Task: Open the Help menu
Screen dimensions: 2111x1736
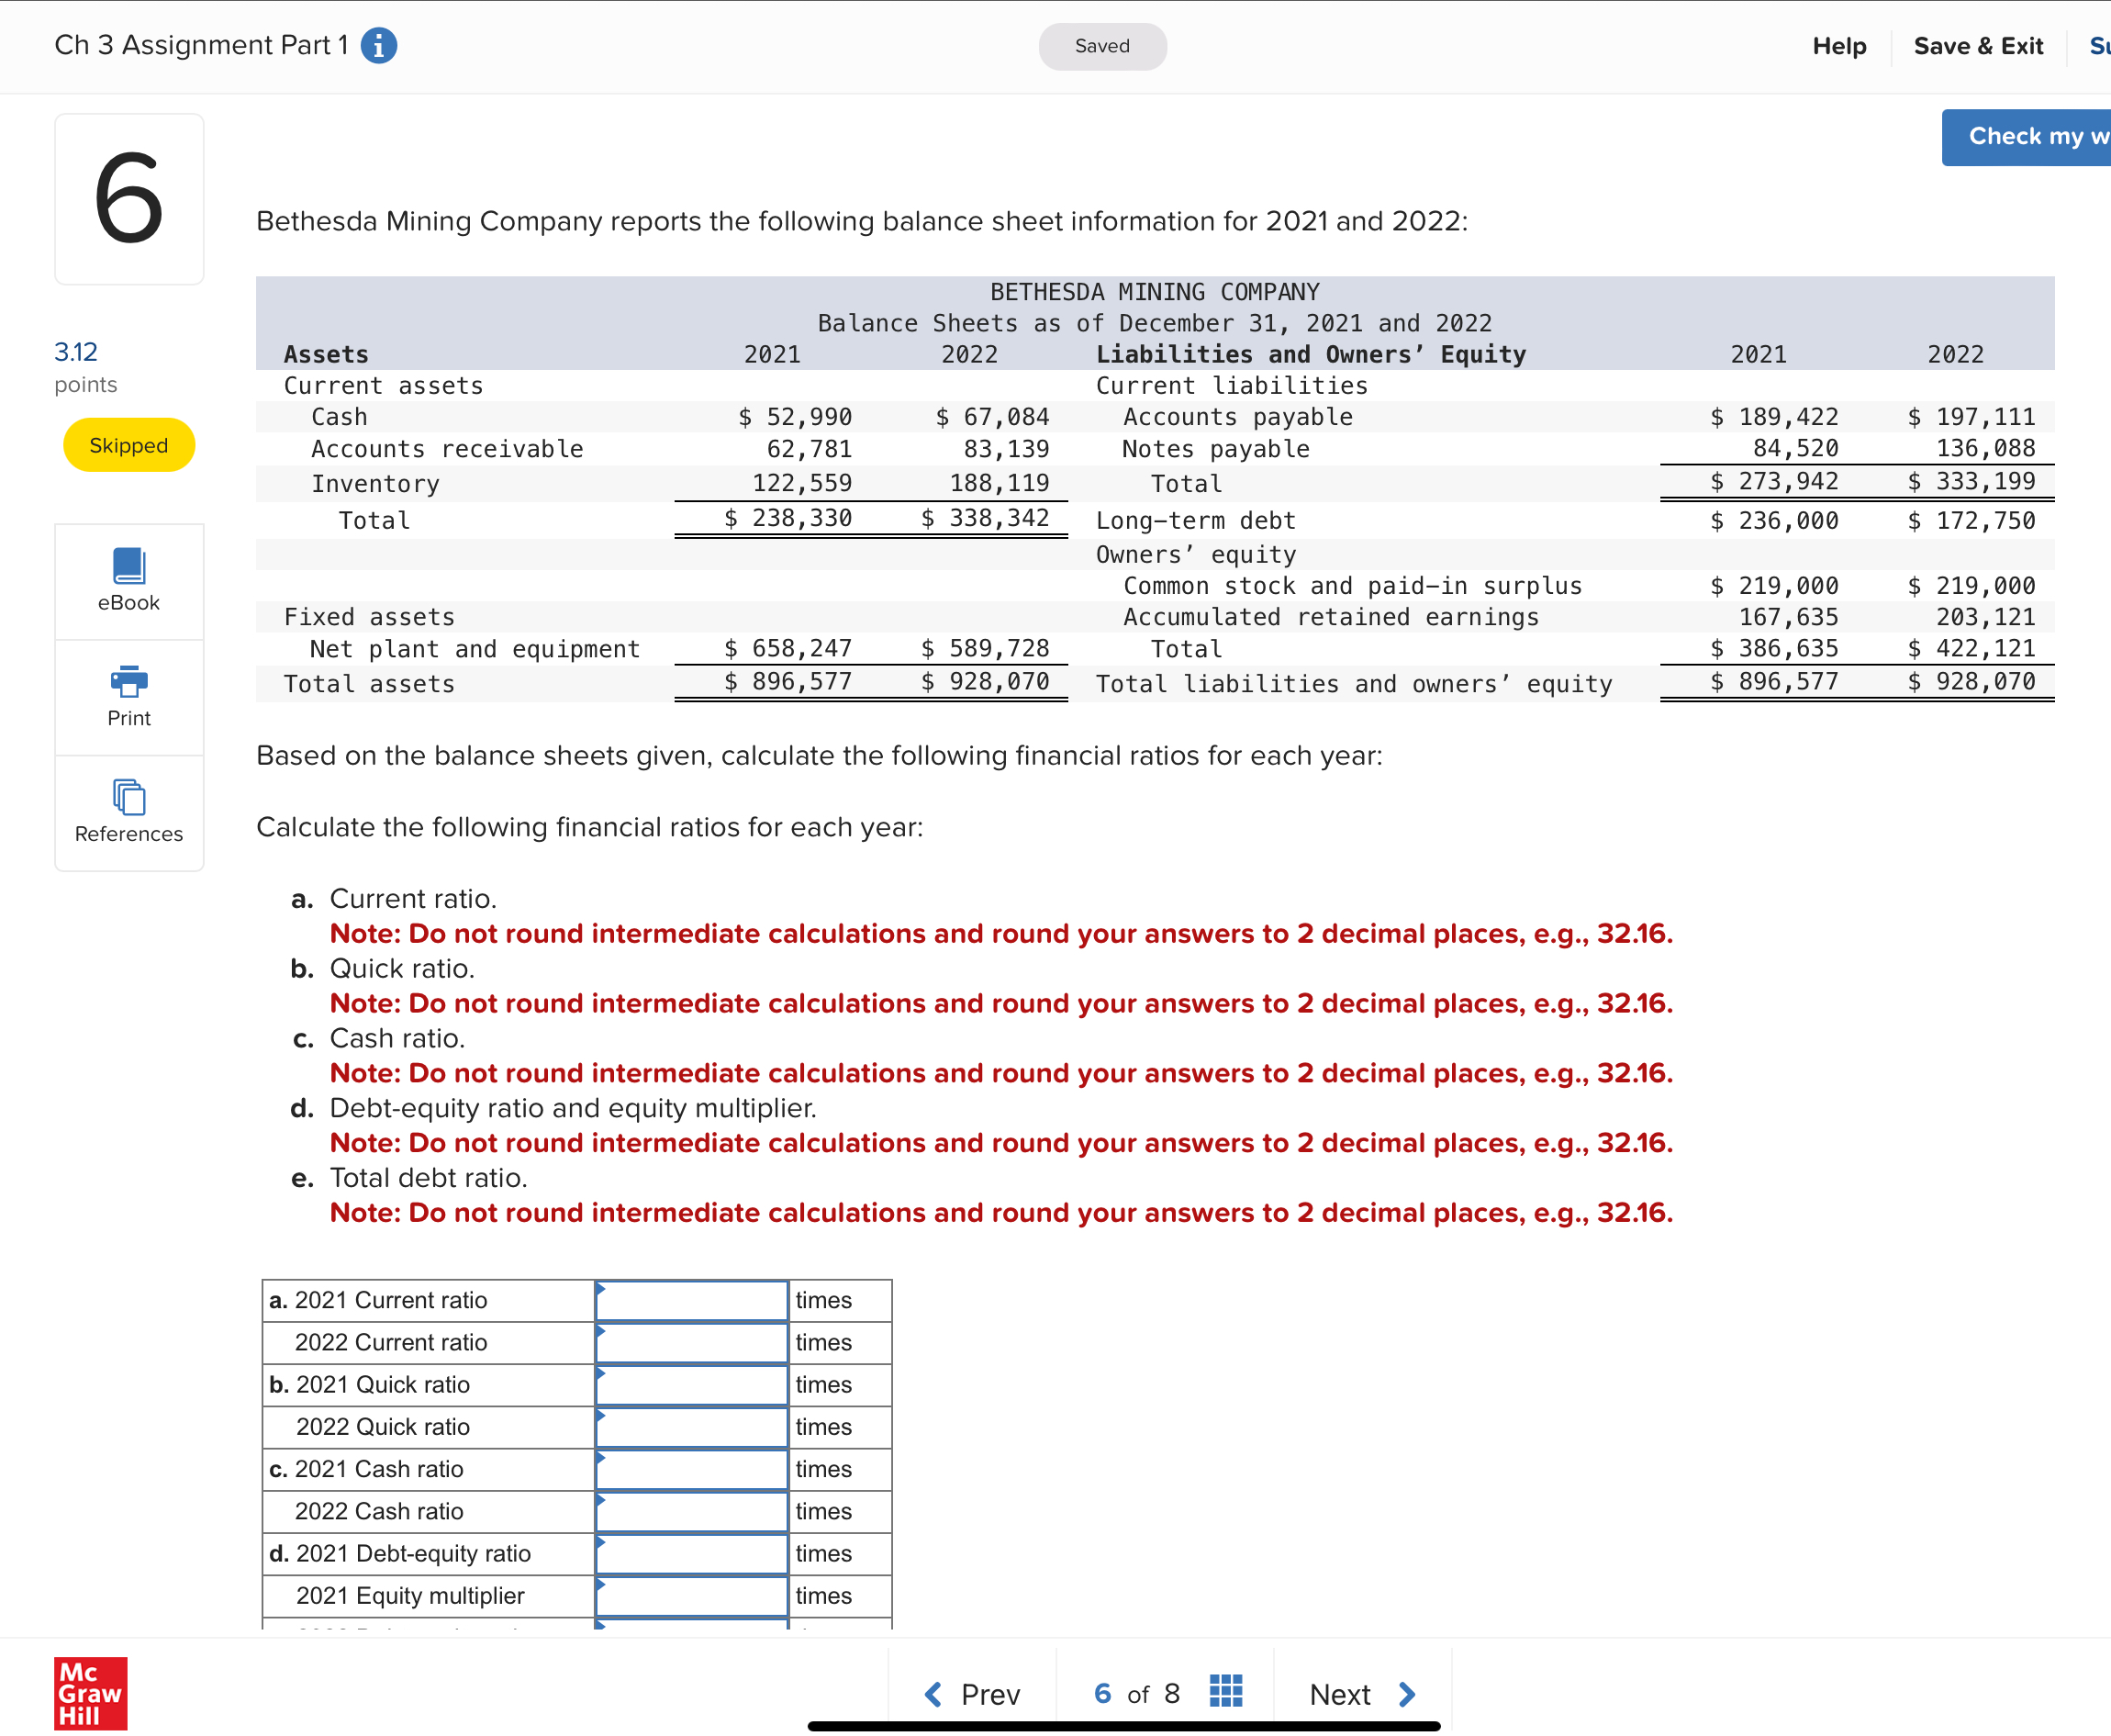Action: coord(1839,45)
